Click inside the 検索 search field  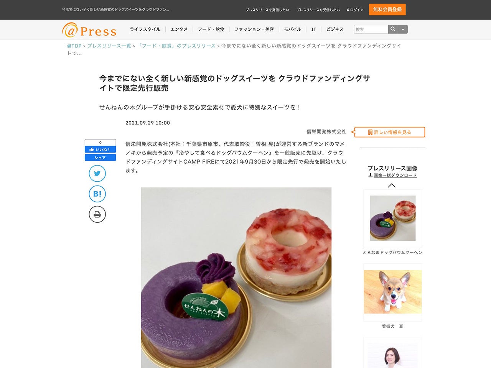point(371,29)
